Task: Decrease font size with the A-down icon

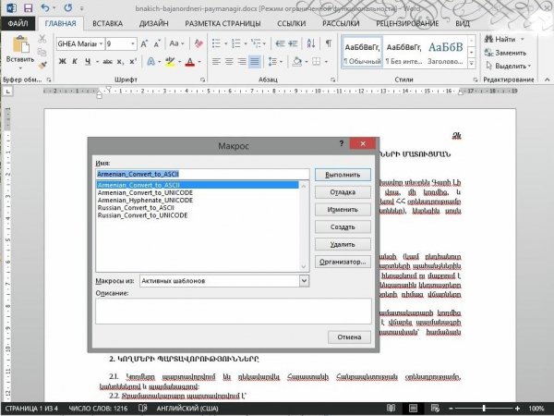Action: pyautogui.click(x=157, y=43)
